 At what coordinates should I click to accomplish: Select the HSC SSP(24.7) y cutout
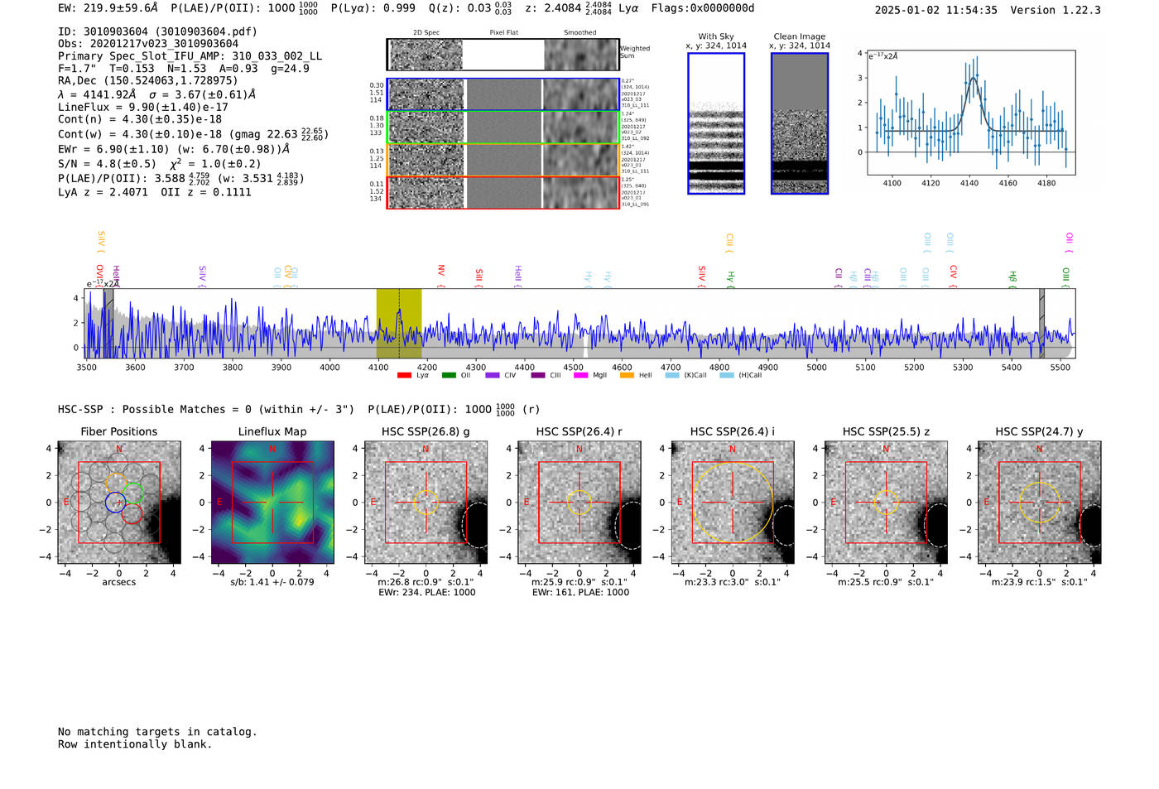point(1040,503)
